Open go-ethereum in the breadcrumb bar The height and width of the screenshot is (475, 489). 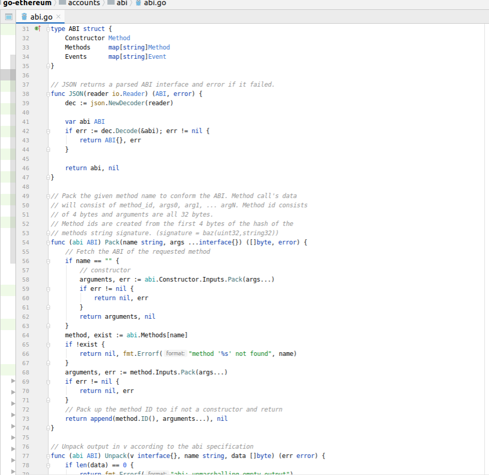(27, 3)
